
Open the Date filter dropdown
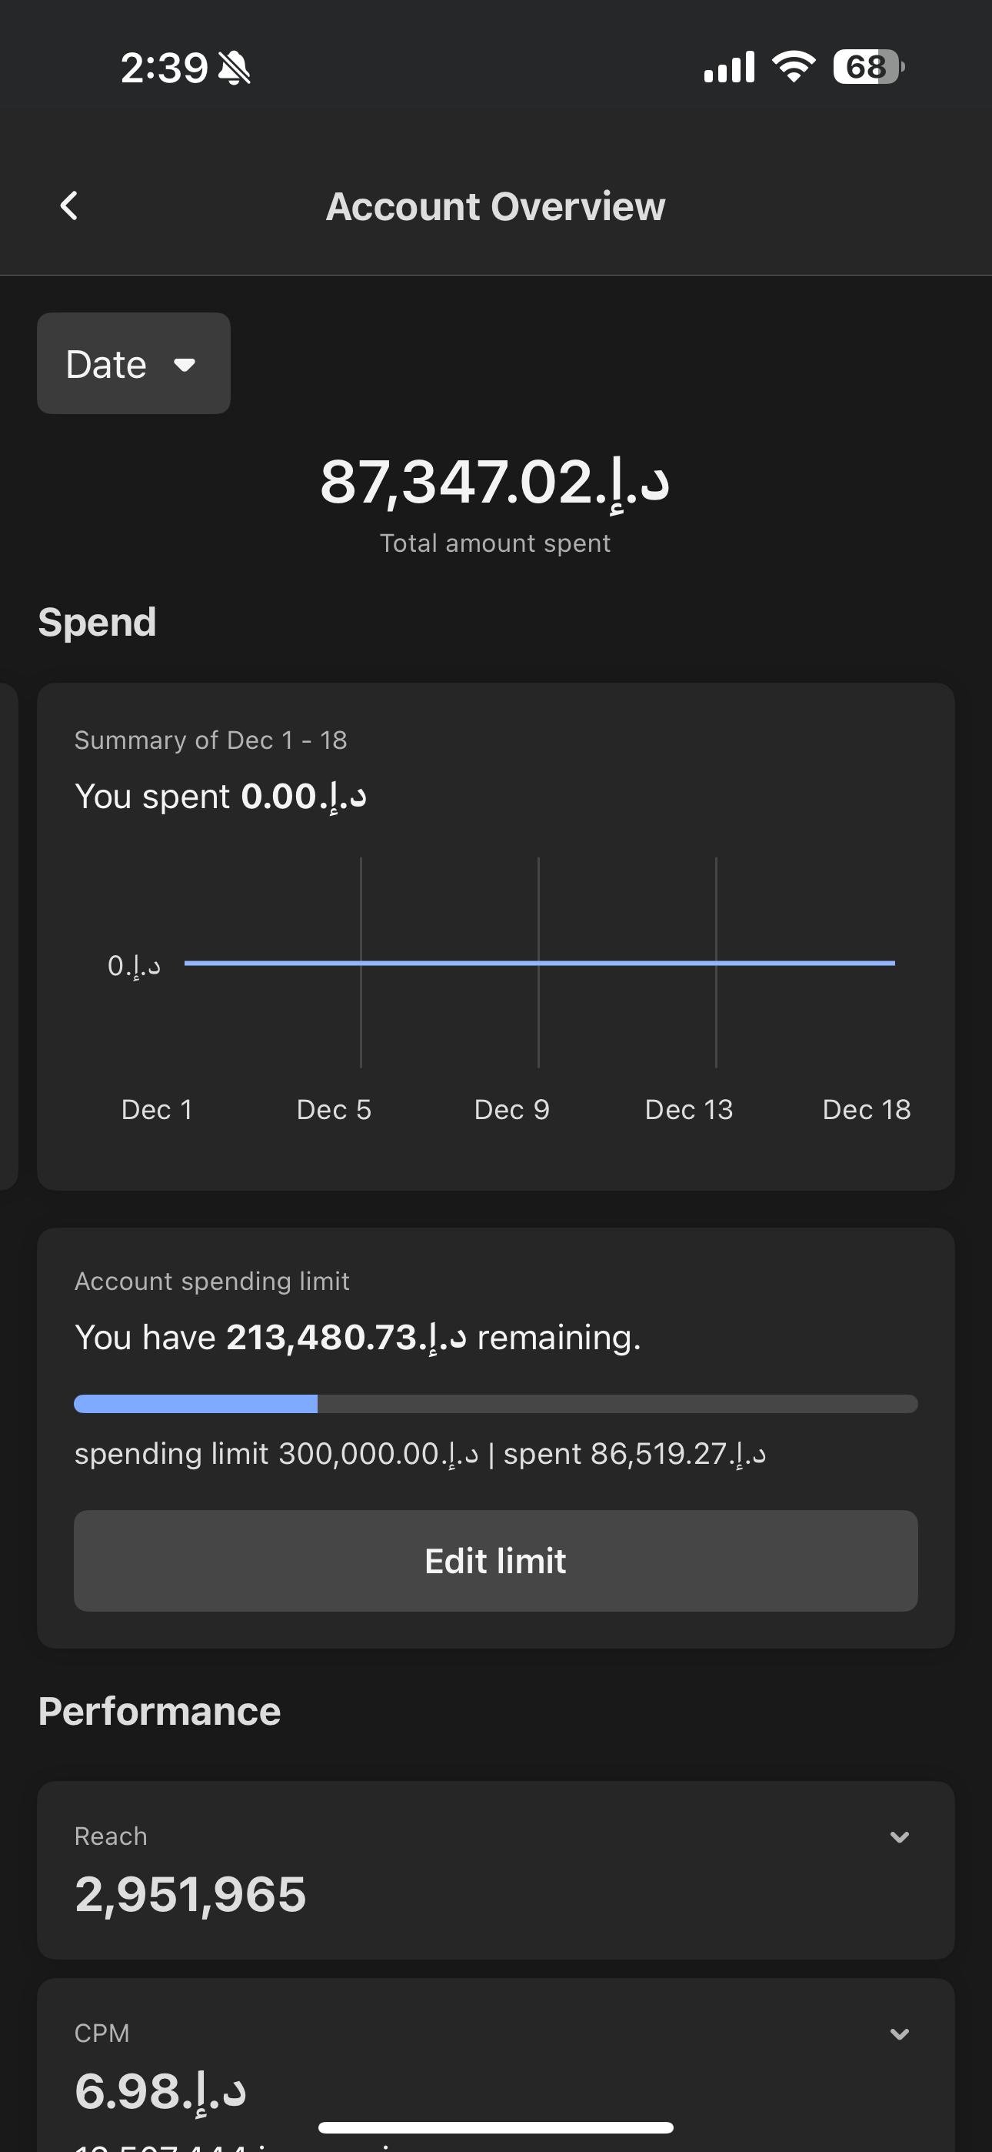(134, 363)
